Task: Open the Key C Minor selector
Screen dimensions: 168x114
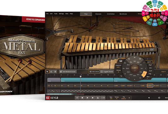Action: point(123,99)
